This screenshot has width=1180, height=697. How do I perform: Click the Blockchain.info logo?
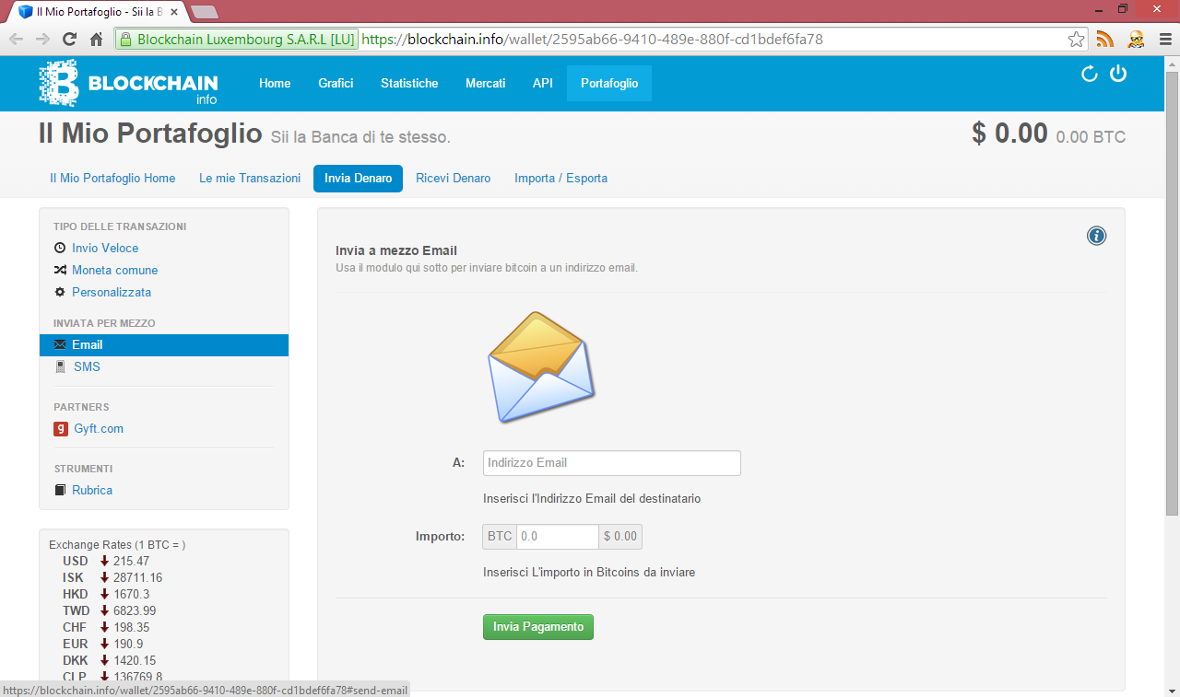(128, 83)
